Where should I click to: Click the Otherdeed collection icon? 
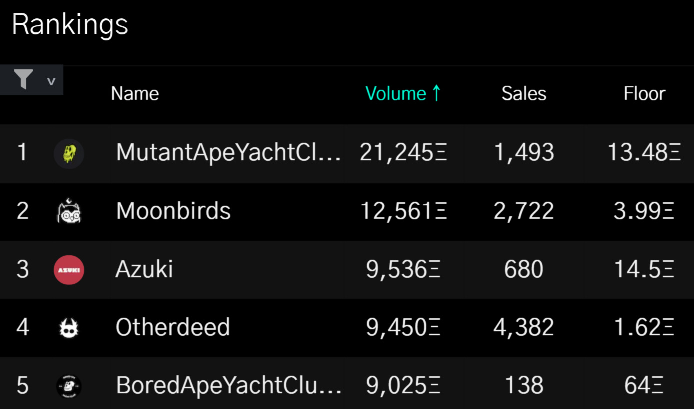tap(69, 328)
